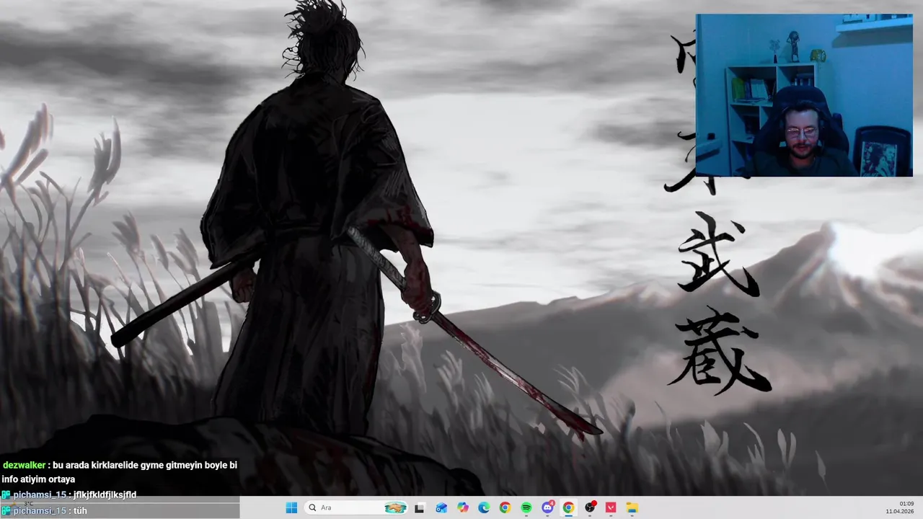Open File Explorer from the taskbar
This screenshot has height=519, width=923.
pyautogui.click(x=632, y=507)
